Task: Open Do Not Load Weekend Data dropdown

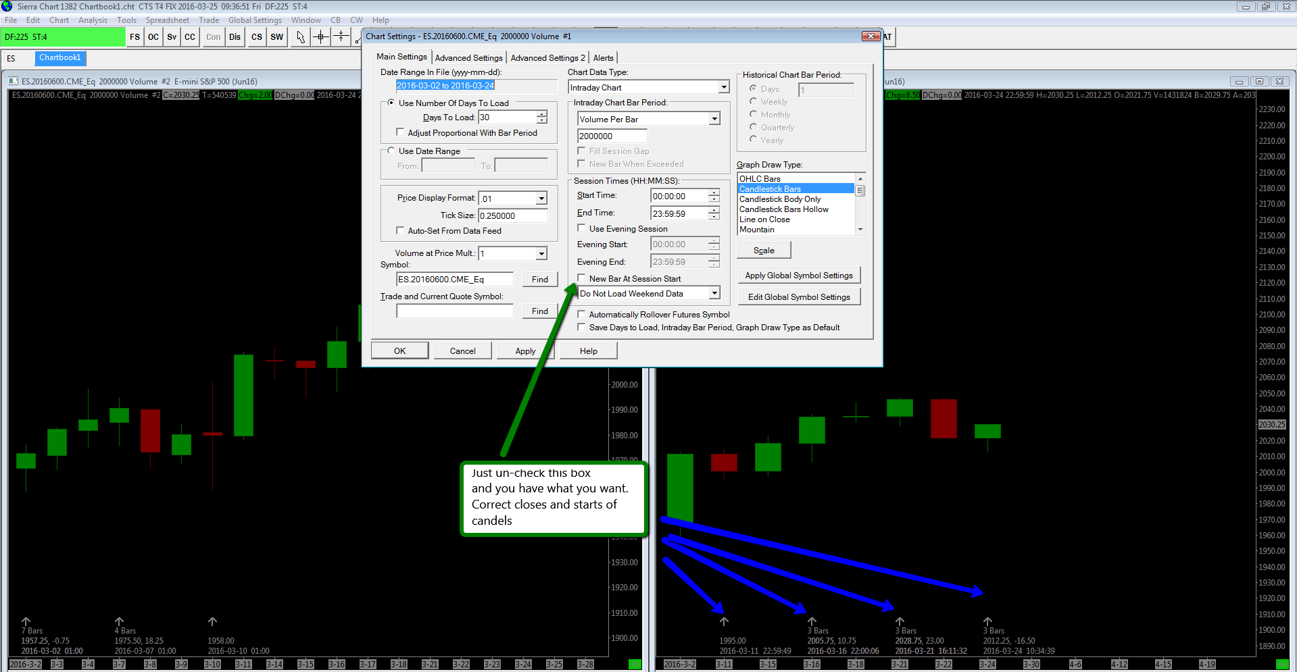Action: point(714,293)
